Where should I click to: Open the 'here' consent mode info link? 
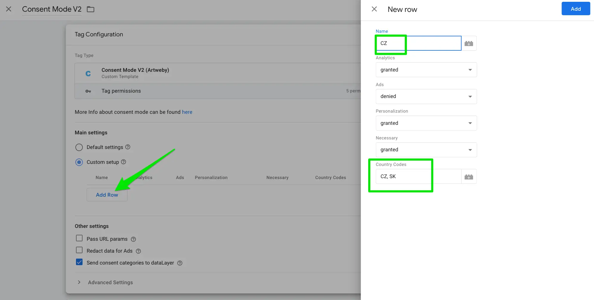187,112
